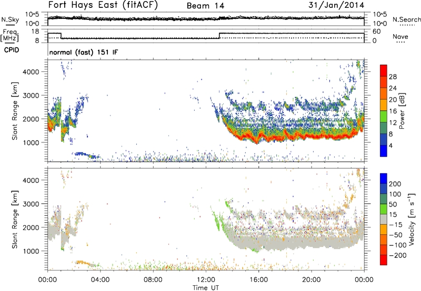Click the 28 label on Power colorbar
Image resolution: width=421 pixels, height=291 pixels.
[393, 77]
